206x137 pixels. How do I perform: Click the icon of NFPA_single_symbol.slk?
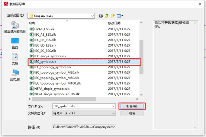32,89
